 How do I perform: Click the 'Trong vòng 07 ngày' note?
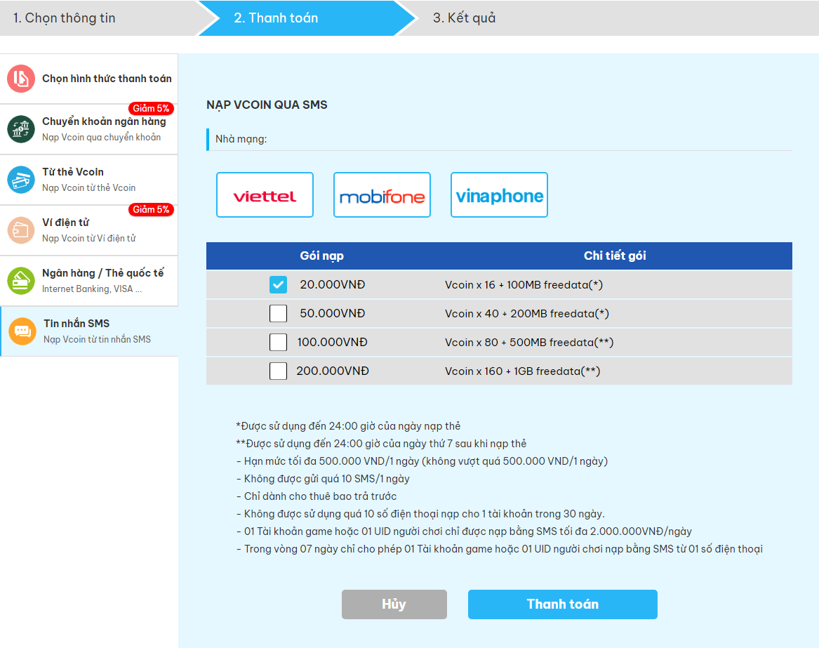[500, 549]
